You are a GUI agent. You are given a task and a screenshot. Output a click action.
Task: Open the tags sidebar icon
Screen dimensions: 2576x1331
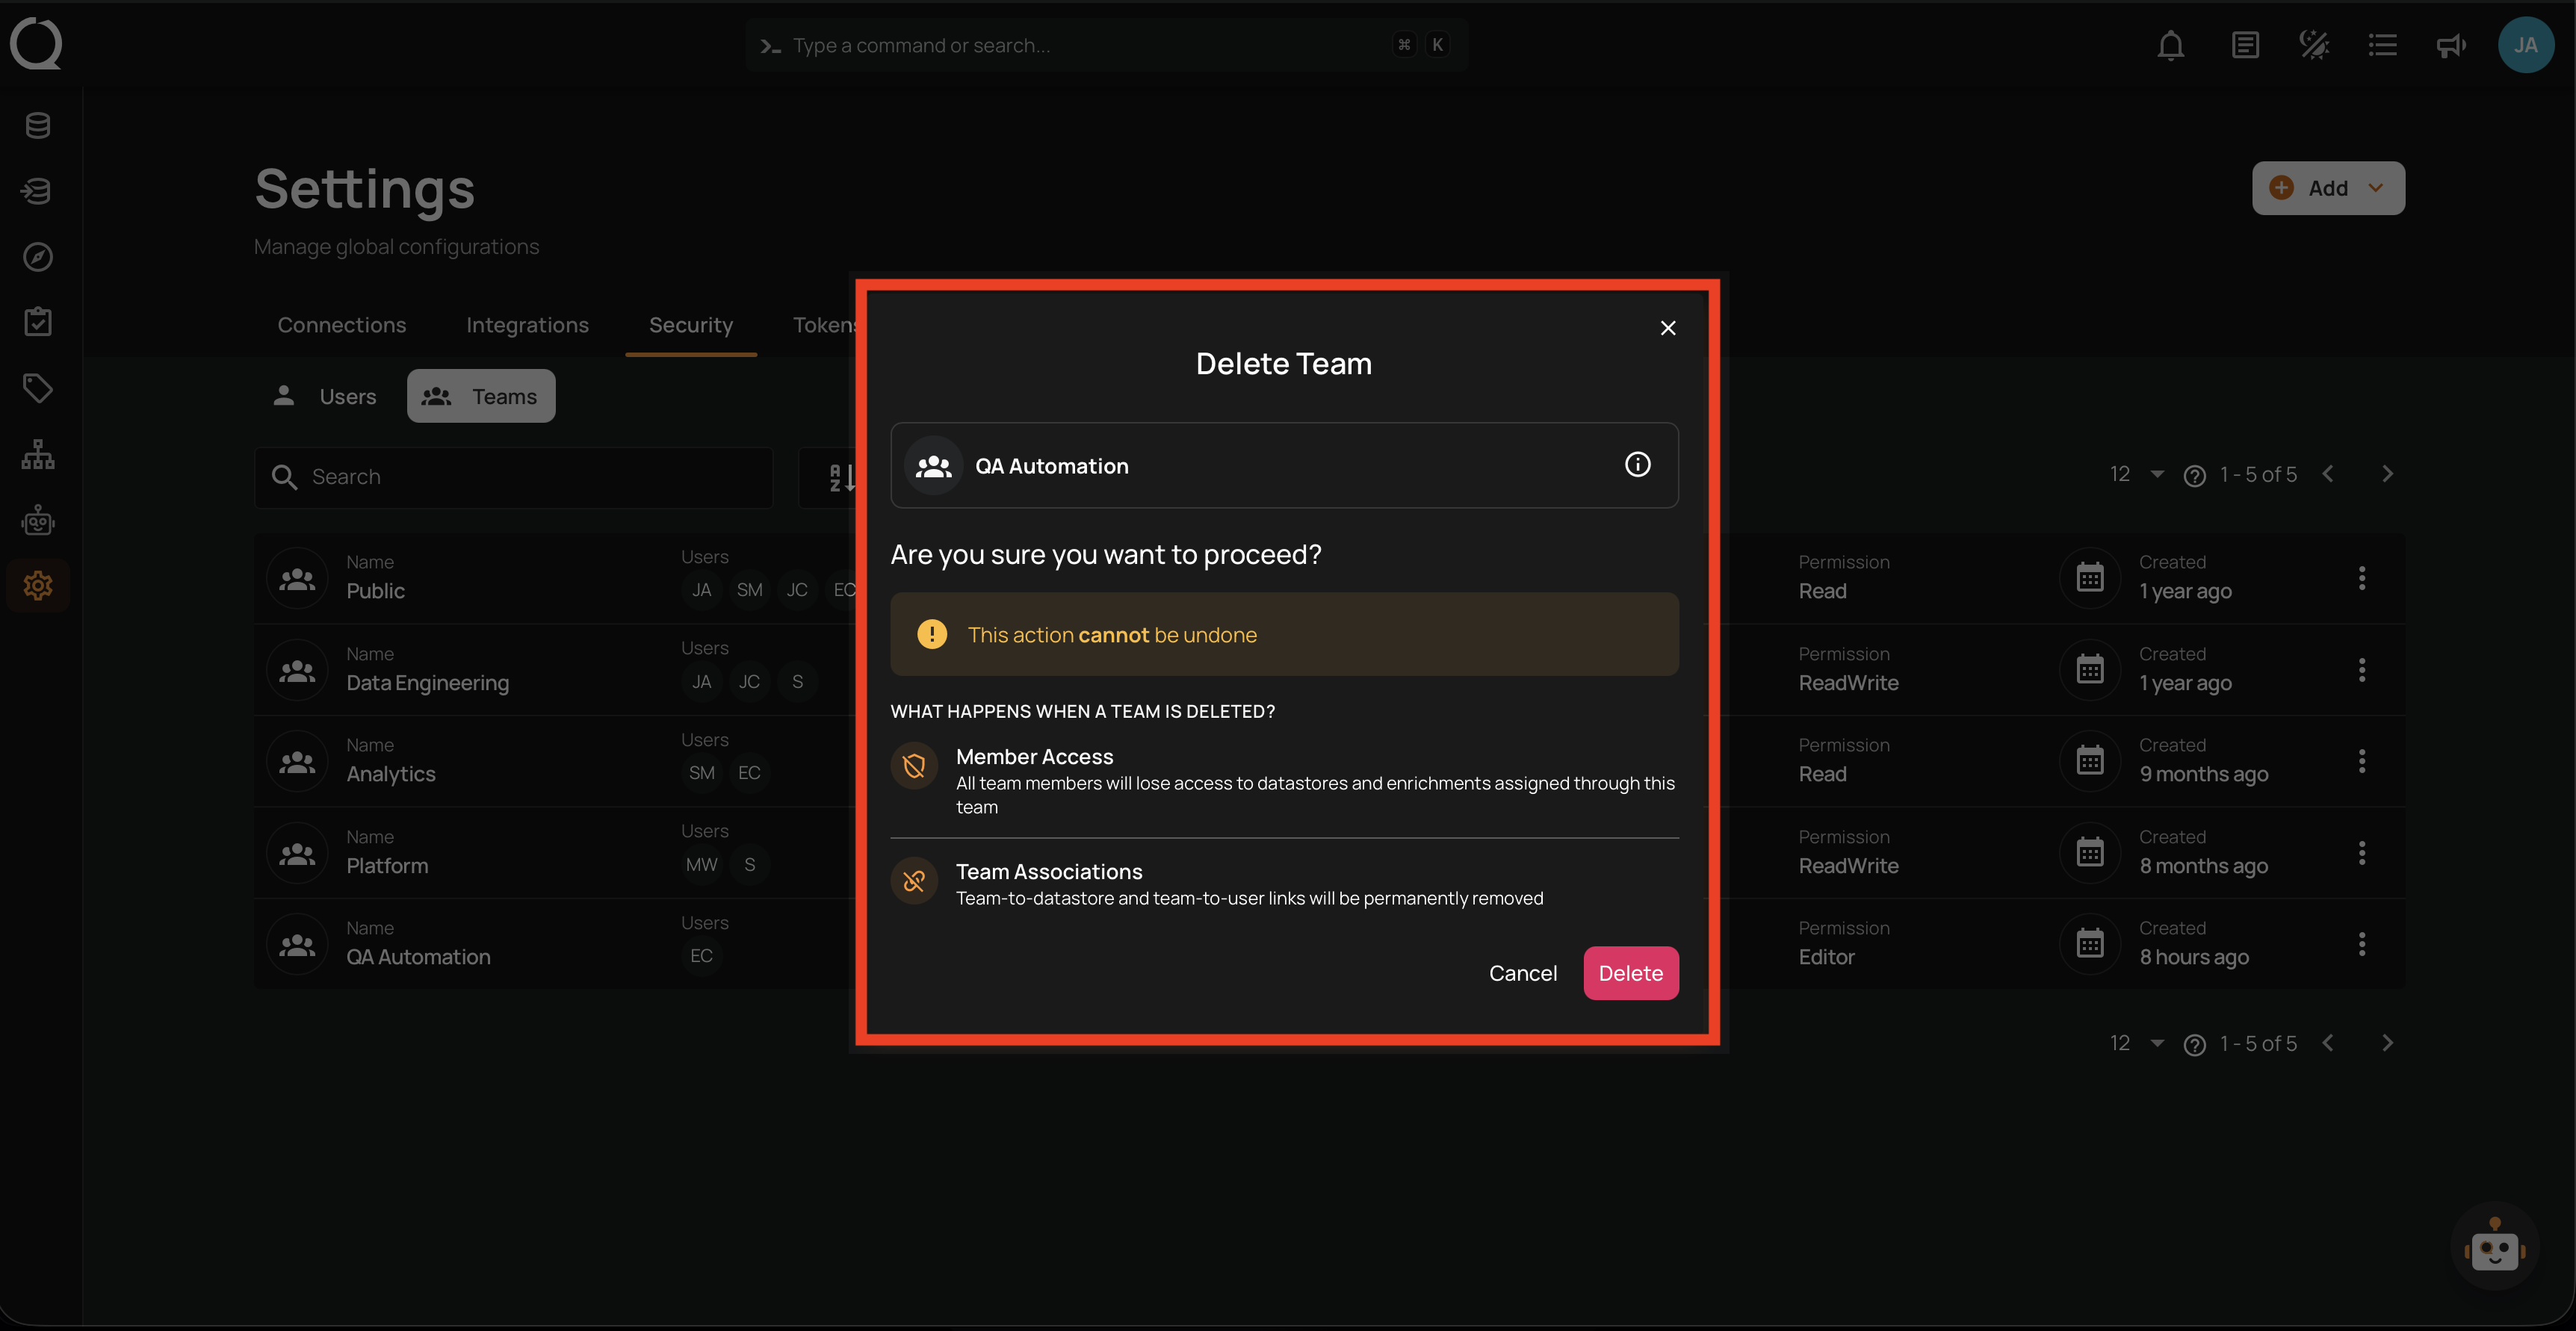click(x=38, y=388)
